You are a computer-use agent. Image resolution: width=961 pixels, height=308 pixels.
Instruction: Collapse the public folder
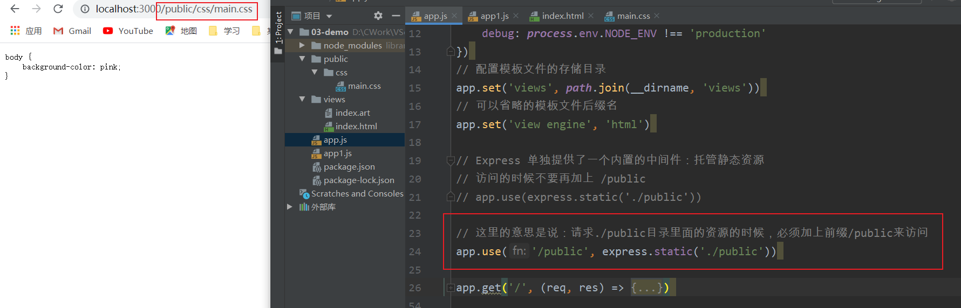tap(302, 59)
